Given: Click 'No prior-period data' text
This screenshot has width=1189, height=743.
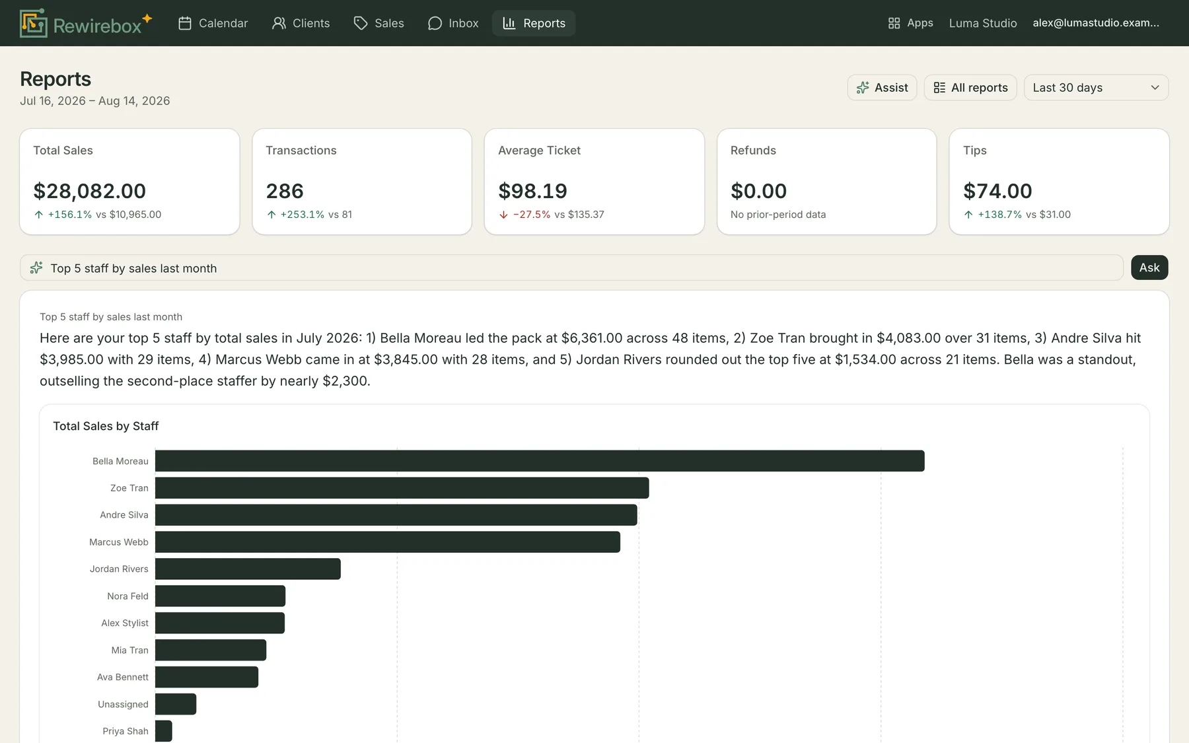Looking at the screenshot, I should pyautogui.click(x=778, y=215).
